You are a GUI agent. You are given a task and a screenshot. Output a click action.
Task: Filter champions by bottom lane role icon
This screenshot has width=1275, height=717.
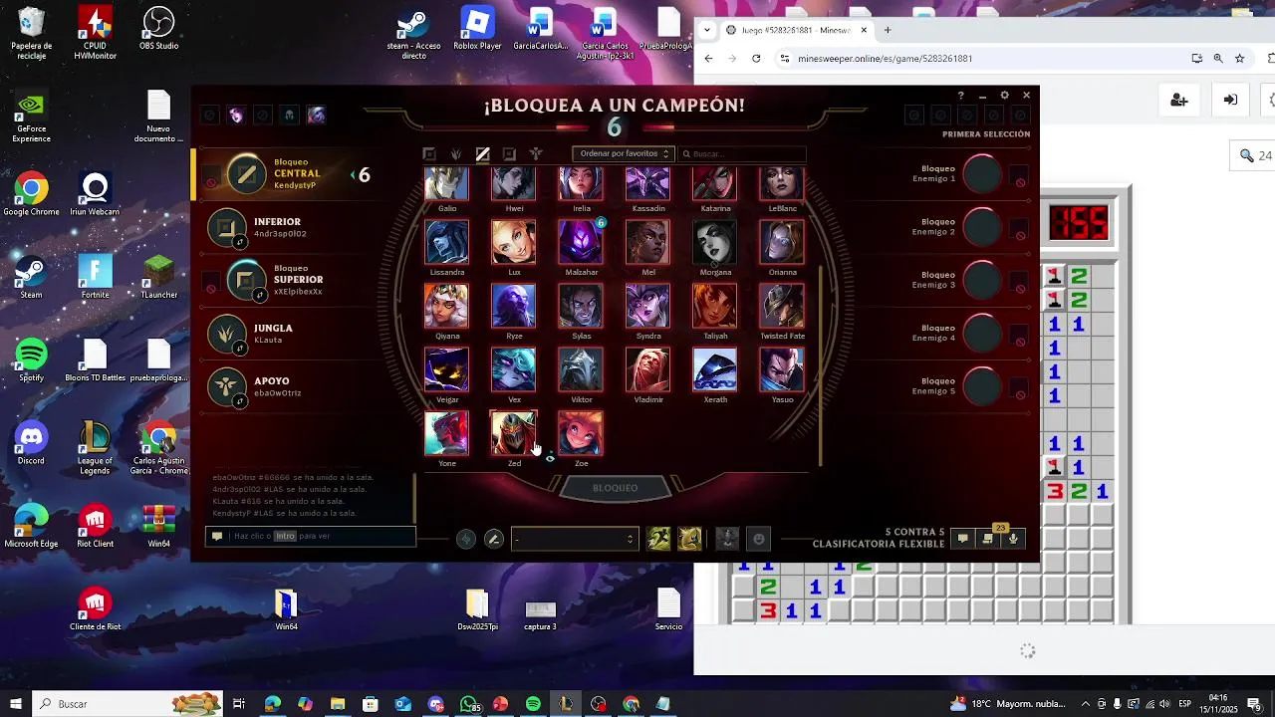509,154
